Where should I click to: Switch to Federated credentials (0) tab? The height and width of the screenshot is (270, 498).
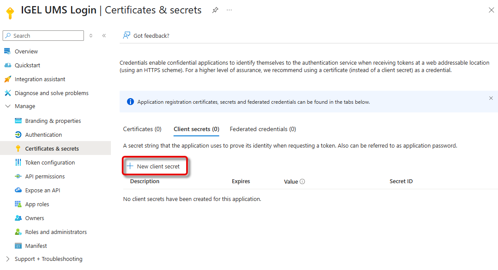263,129
